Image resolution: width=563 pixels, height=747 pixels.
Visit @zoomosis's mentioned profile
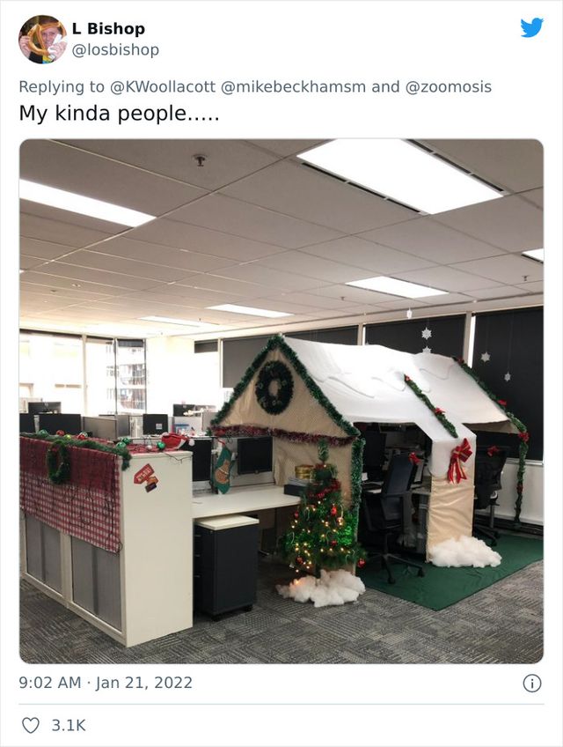[x=449, y=86]
